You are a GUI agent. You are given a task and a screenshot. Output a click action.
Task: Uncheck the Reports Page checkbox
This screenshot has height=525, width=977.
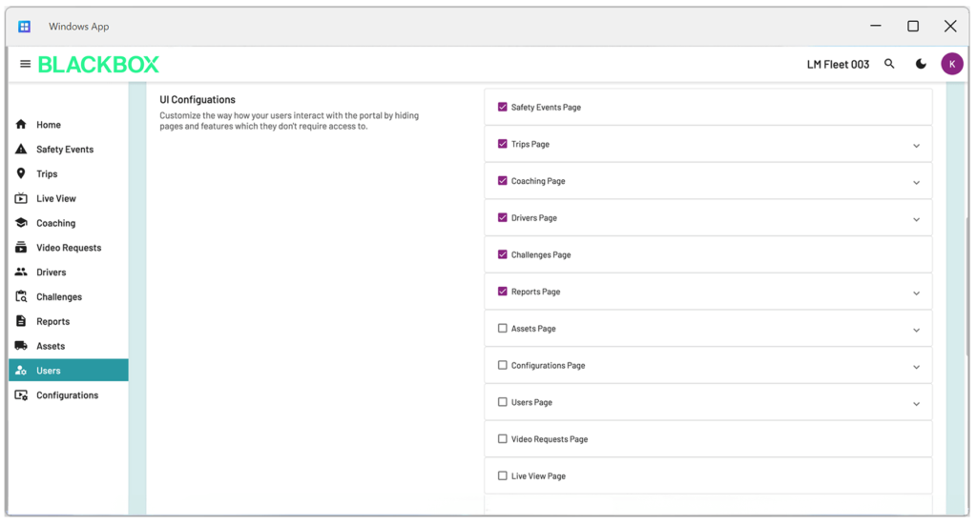pyautogui.click(x=502, y=292)
